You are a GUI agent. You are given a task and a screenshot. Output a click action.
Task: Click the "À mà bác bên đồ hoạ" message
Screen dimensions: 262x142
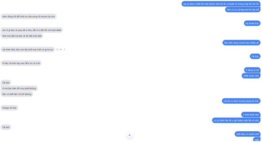click(19, 88)
